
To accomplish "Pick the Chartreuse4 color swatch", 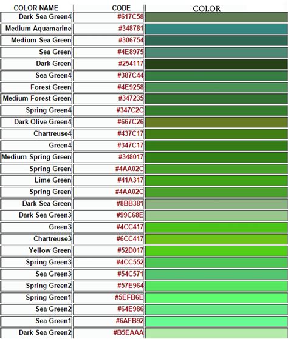I will pos(216,134).
